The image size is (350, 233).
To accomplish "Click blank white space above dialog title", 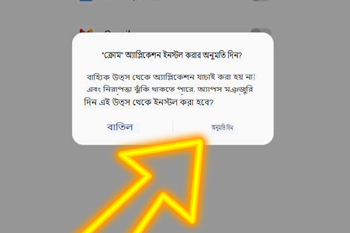I will tap(173, 43).
